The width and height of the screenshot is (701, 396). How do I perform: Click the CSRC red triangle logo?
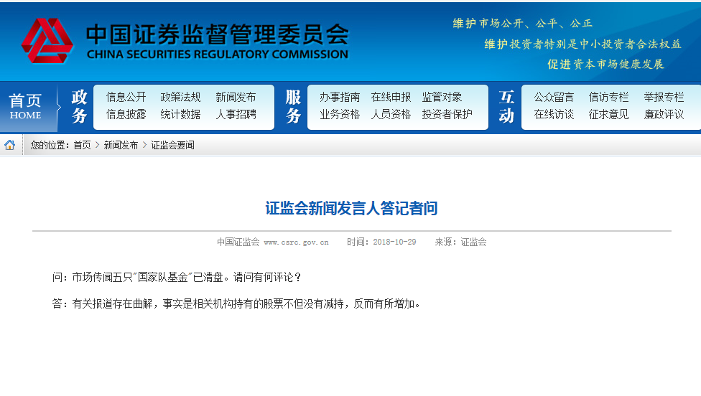47,41
